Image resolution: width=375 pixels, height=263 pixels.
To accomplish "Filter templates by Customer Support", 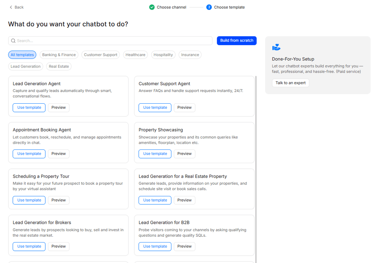I will [101, 55].
